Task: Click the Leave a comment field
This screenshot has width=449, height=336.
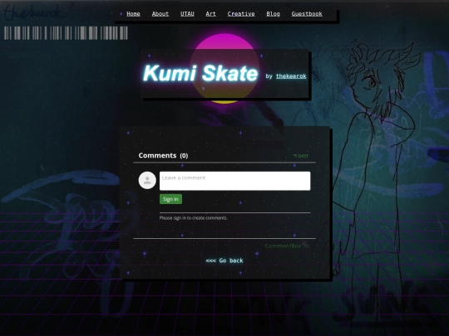Action: (234, 181)
